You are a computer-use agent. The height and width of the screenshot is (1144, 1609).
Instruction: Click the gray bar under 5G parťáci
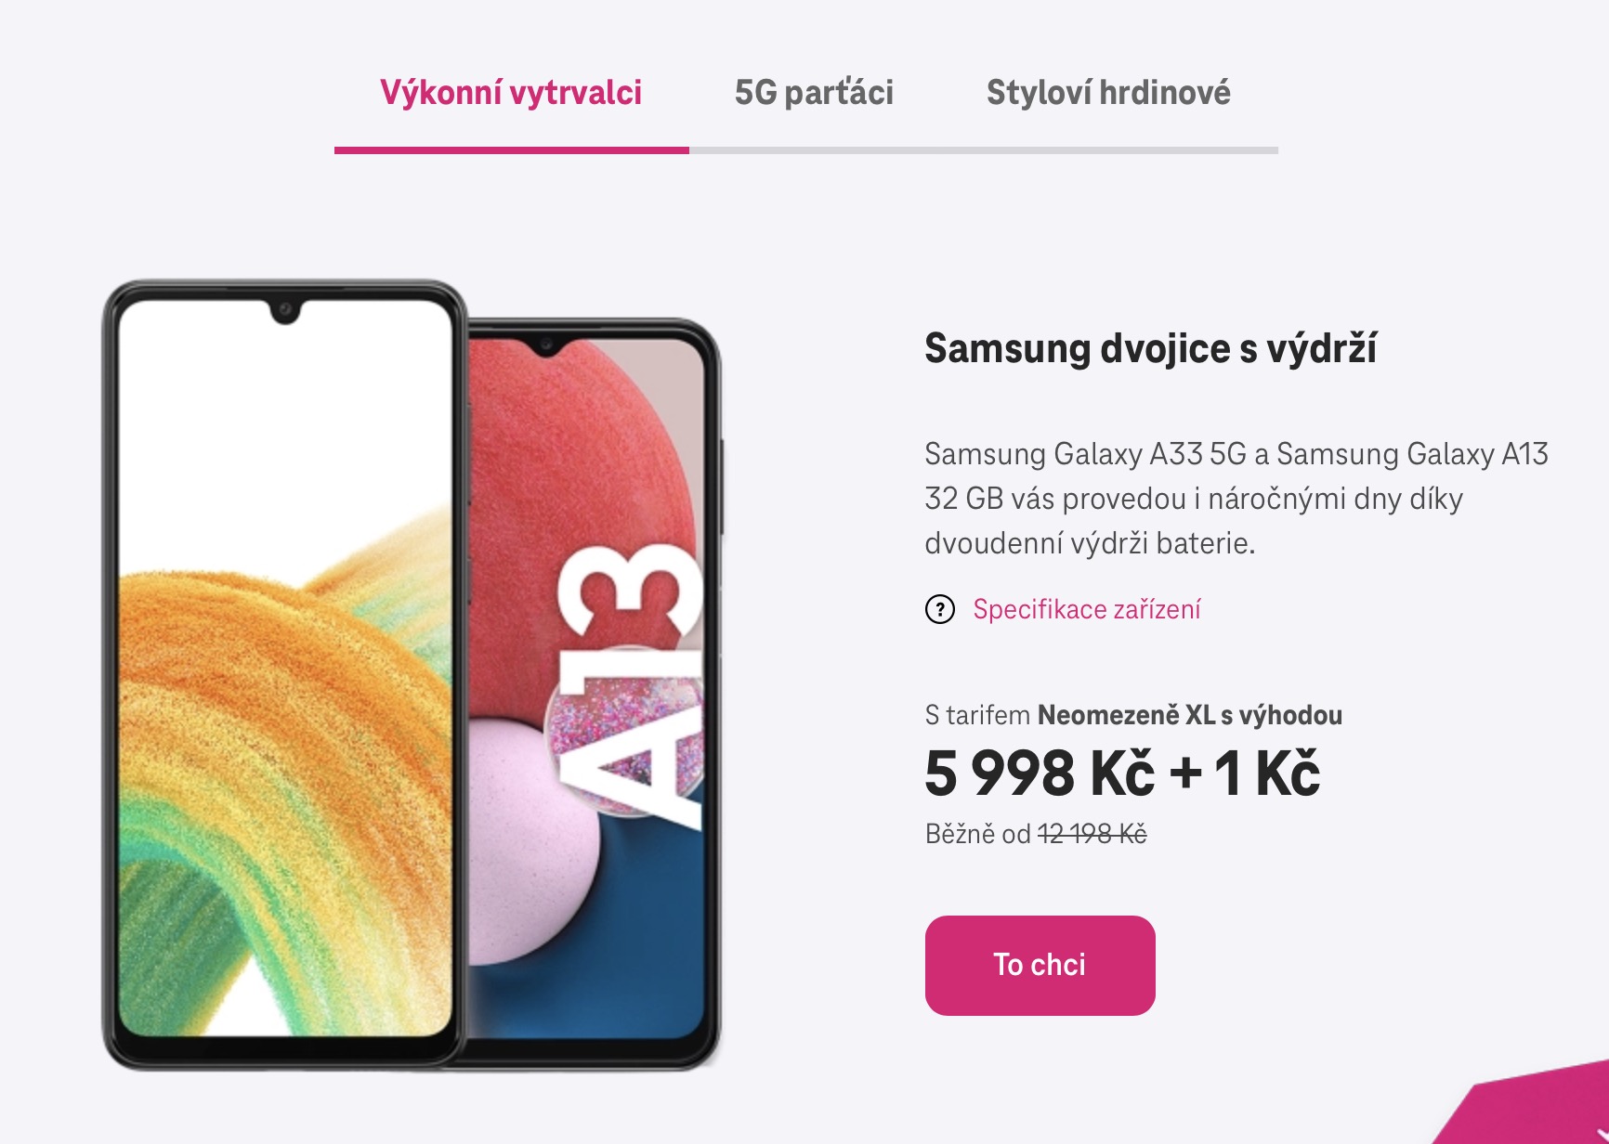click(814, 150)
